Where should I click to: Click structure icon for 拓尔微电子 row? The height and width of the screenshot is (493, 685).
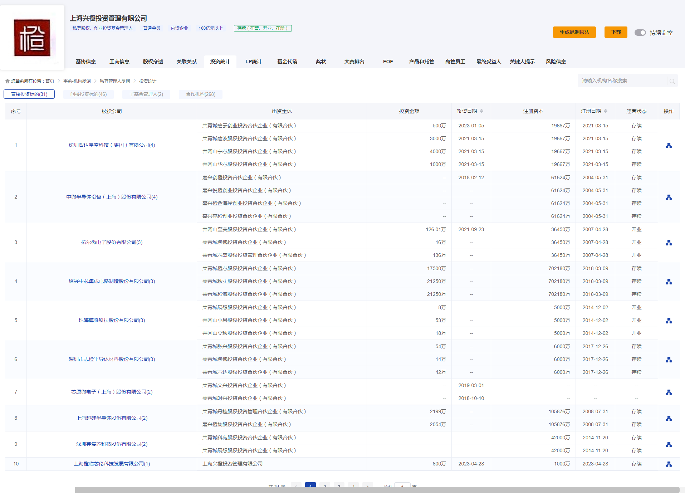669,243
